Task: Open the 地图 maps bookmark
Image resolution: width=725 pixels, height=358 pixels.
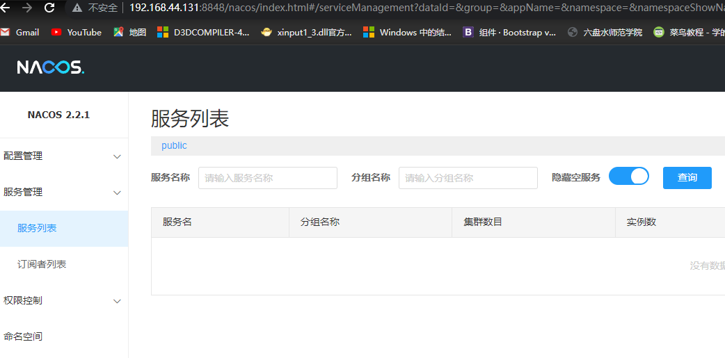Action: pos(130,33)
